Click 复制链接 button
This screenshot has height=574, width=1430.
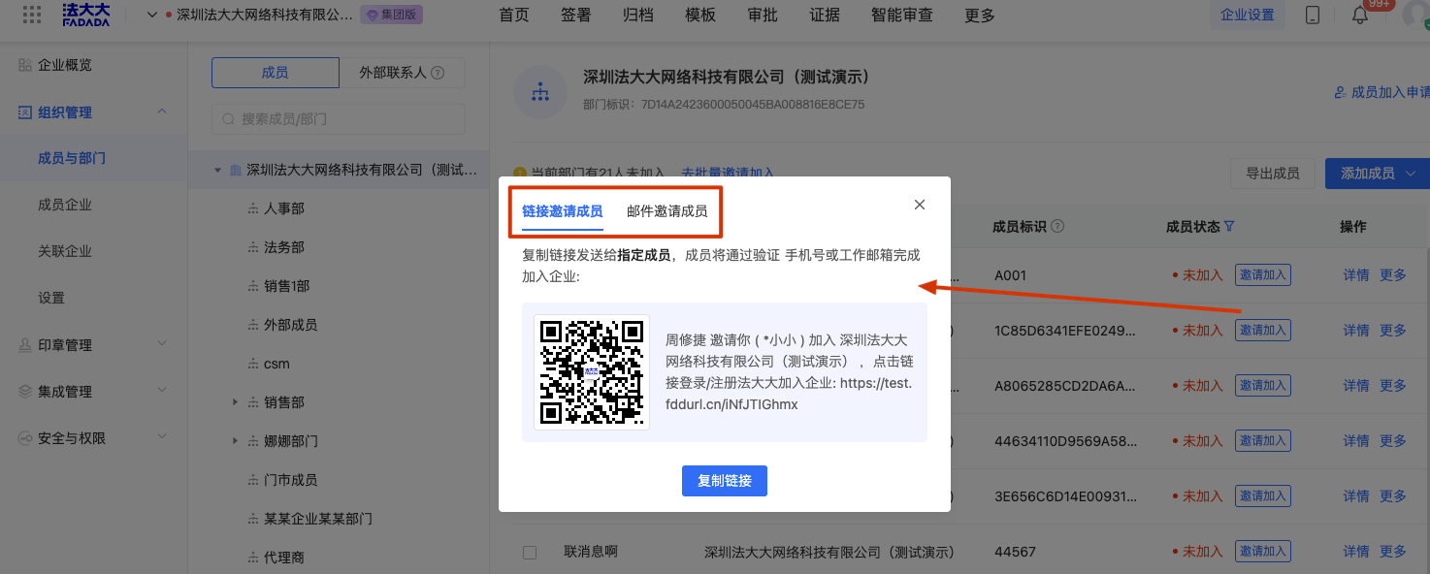click(x=724, y=481)
